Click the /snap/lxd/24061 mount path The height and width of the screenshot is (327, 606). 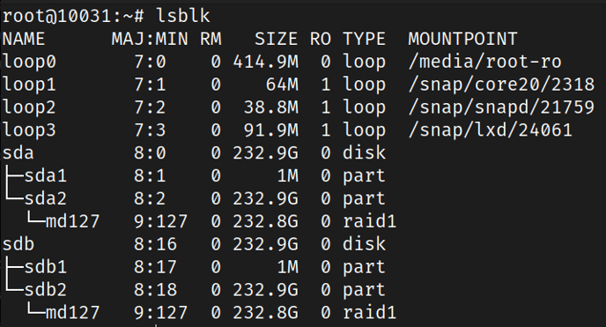click(490, 130)
